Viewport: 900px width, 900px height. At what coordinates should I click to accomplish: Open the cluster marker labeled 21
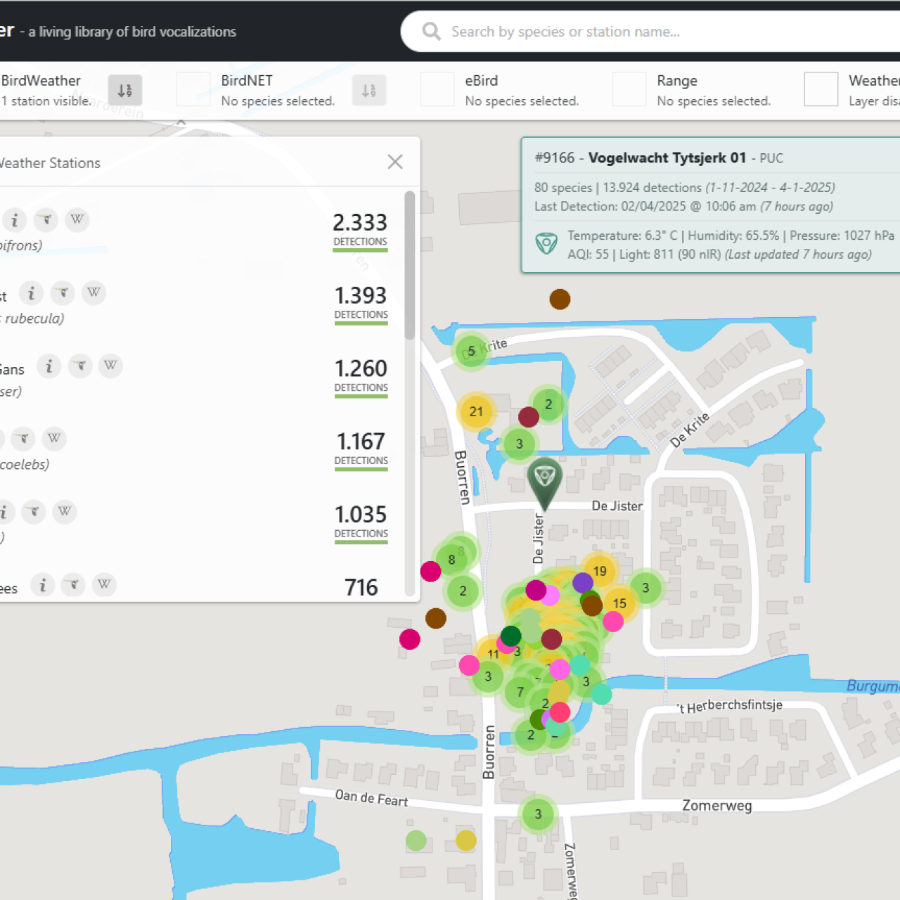point(476,412)
